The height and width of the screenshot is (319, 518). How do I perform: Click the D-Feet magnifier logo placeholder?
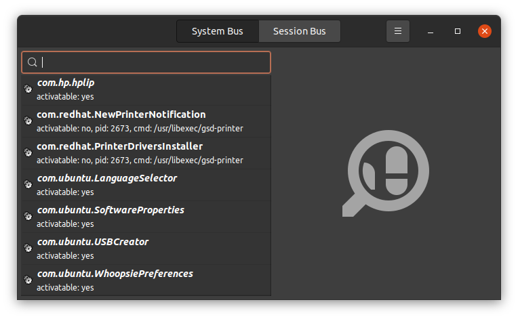386,173
